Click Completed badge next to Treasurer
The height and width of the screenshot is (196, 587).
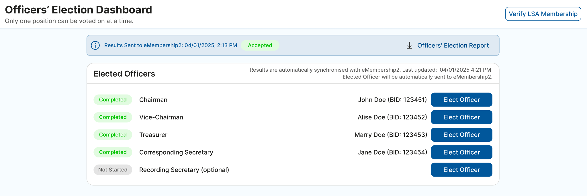pos(113,135)
